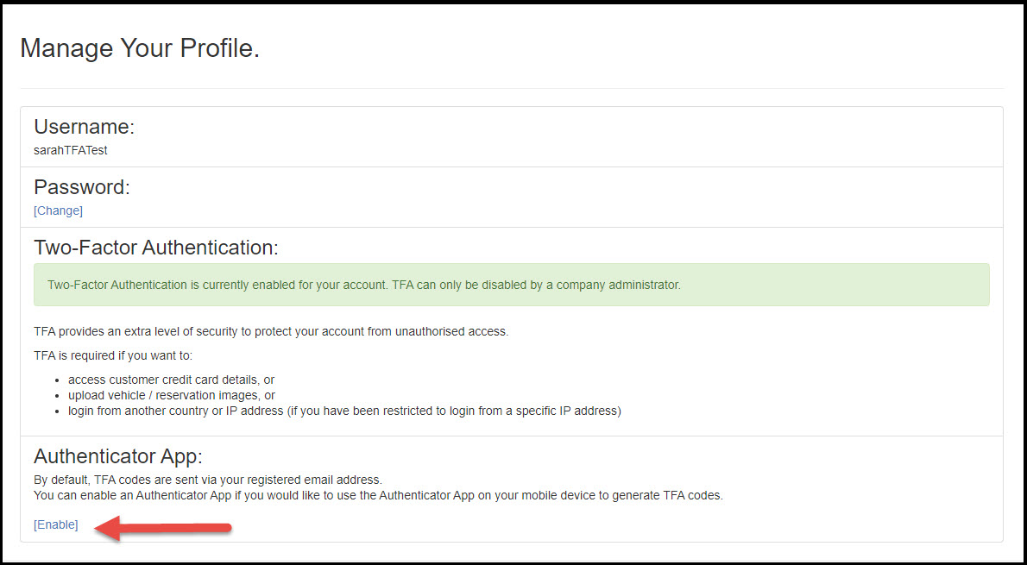Click the Manage Your Profile heading
The image size is (1027, 565).
140,48
